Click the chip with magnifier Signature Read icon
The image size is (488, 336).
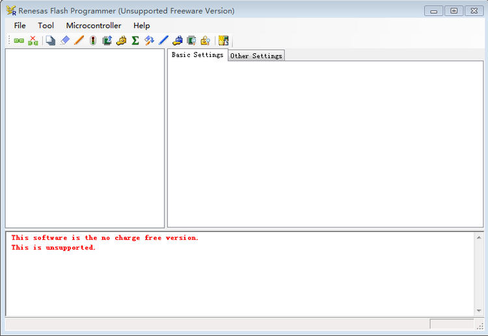coord(191,40)
